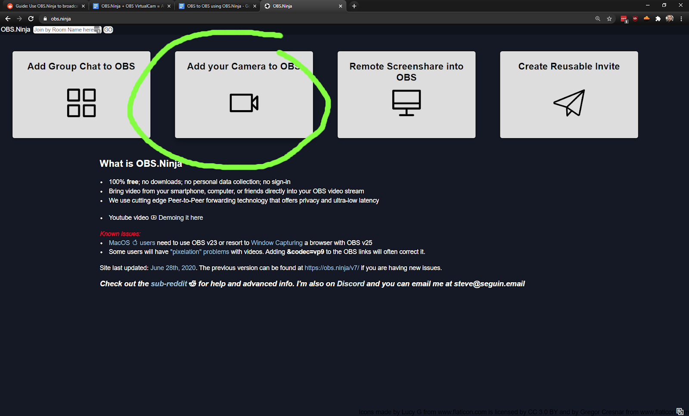The image size is (689, 416).
Task: Open Create Reusable Invite card
Action: pyautogui.click(x=569, y=95)
